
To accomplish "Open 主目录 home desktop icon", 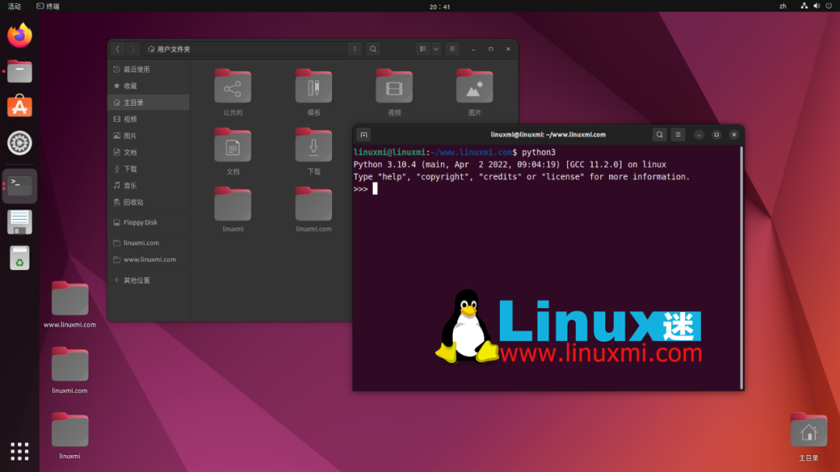I will pos(808,437).
